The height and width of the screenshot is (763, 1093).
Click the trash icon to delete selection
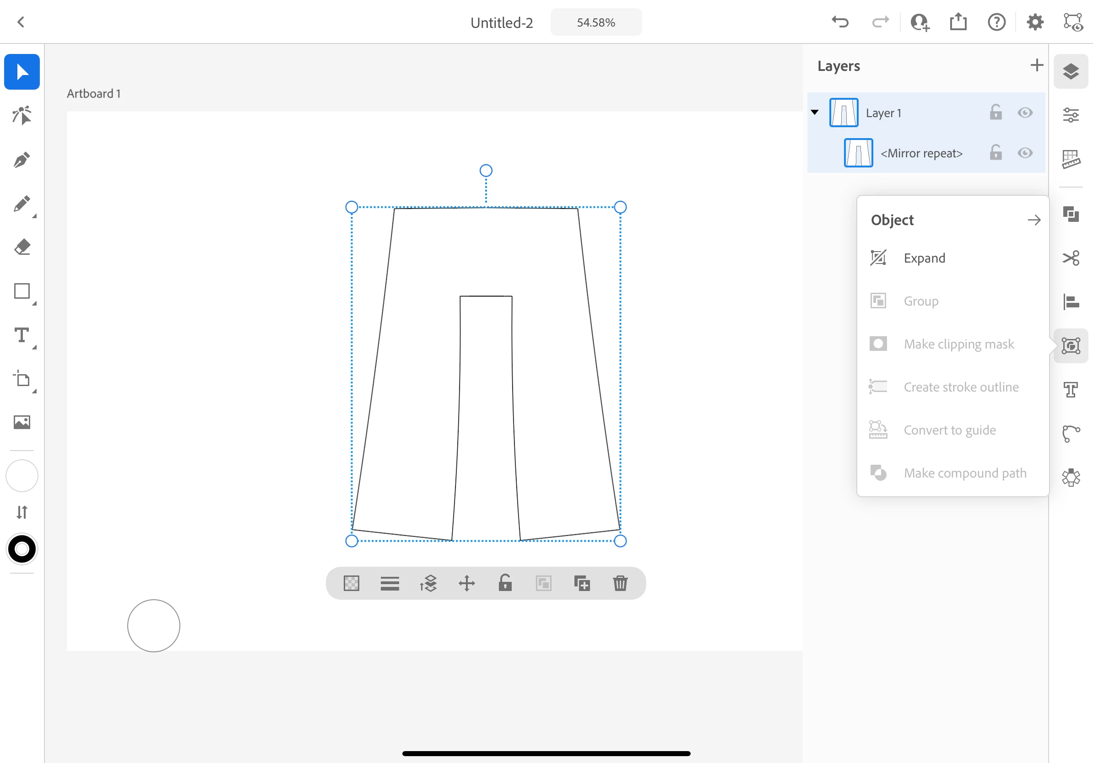coord(620,583)
